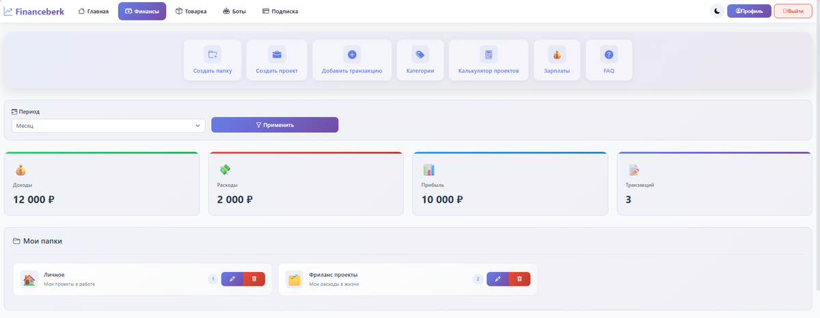This screenshot has height=318, width=820.
Task: Open the Профиль button
Action: (x=749, y=11)
